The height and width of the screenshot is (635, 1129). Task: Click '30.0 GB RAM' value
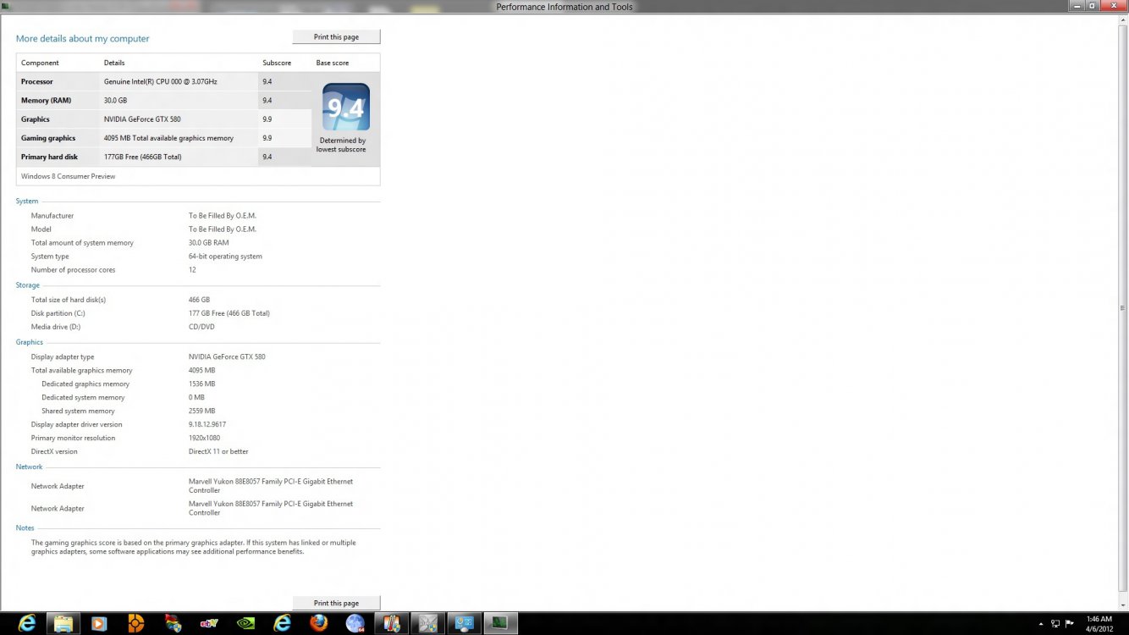[x=208, y=242]
